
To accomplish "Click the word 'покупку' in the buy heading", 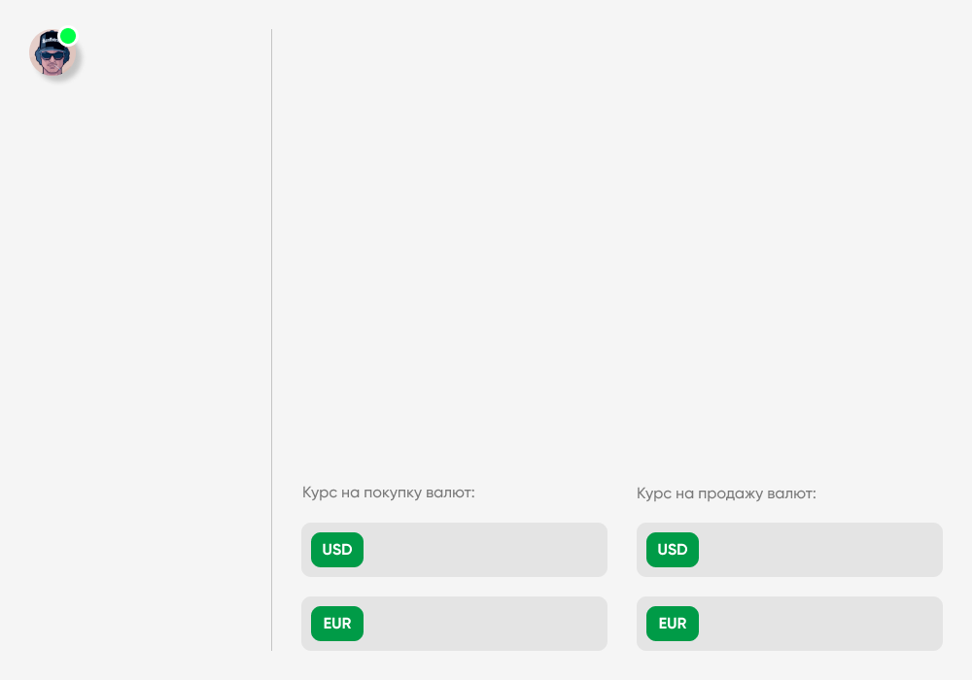I will [394, 493].
